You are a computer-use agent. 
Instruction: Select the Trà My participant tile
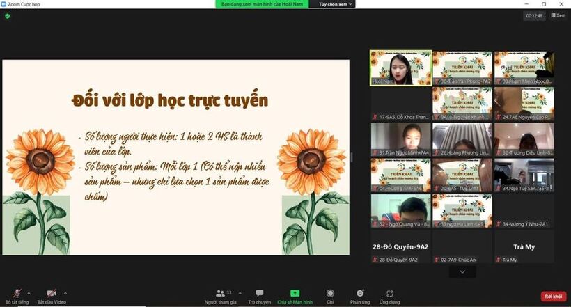524,246
